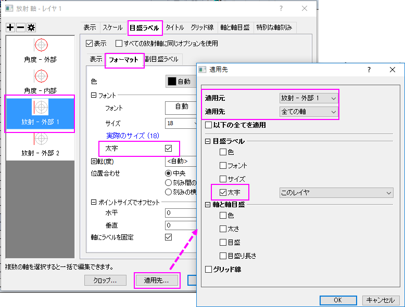
Task: Confirm with OK in 適用先 dialog
Action: [x=338, y=300]
